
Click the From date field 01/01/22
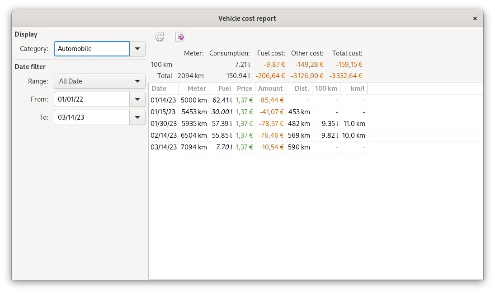tap(92, 99)
